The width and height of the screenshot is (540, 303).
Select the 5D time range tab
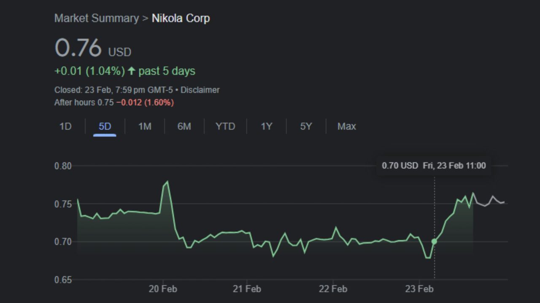pyautogui.click(x=105, y=126)
